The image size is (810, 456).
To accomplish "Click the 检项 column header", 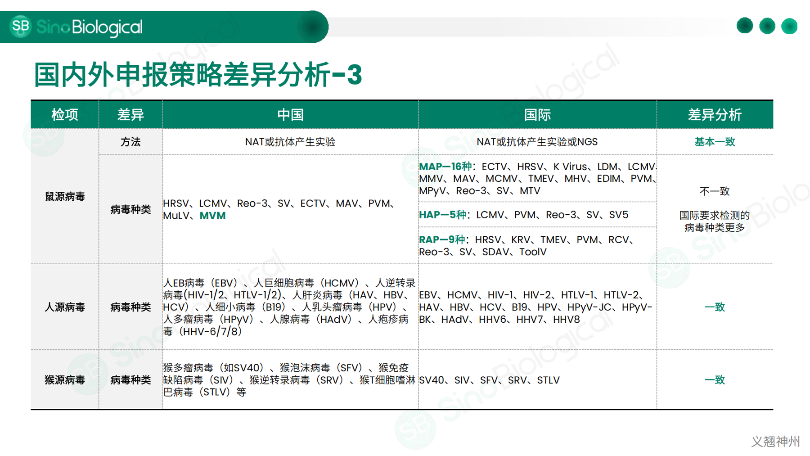I will (x=65, y=115).
